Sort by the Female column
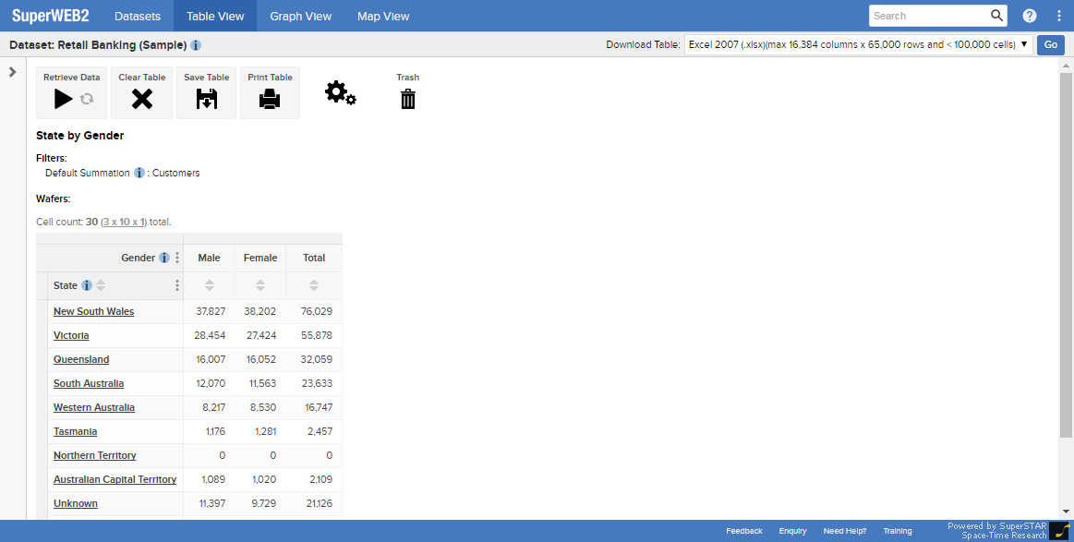The width and height of the screenshot is (1074, 542). click(260, 285)
